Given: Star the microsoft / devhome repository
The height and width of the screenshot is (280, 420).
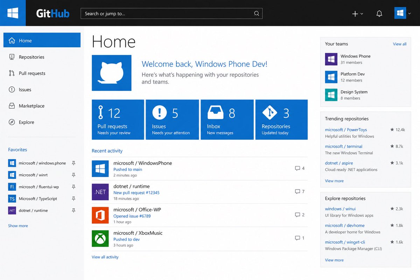Looking at the screenshot, I should click(x=392, y=226).
